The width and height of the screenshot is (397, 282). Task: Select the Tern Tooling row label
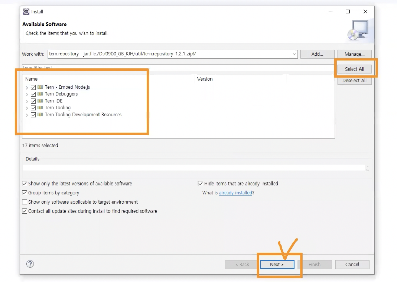coord(58,108)
